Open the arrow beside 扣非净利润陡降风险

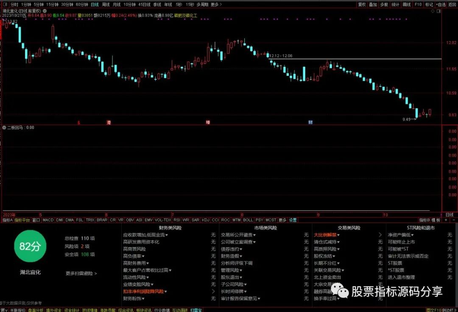(213, 291)
